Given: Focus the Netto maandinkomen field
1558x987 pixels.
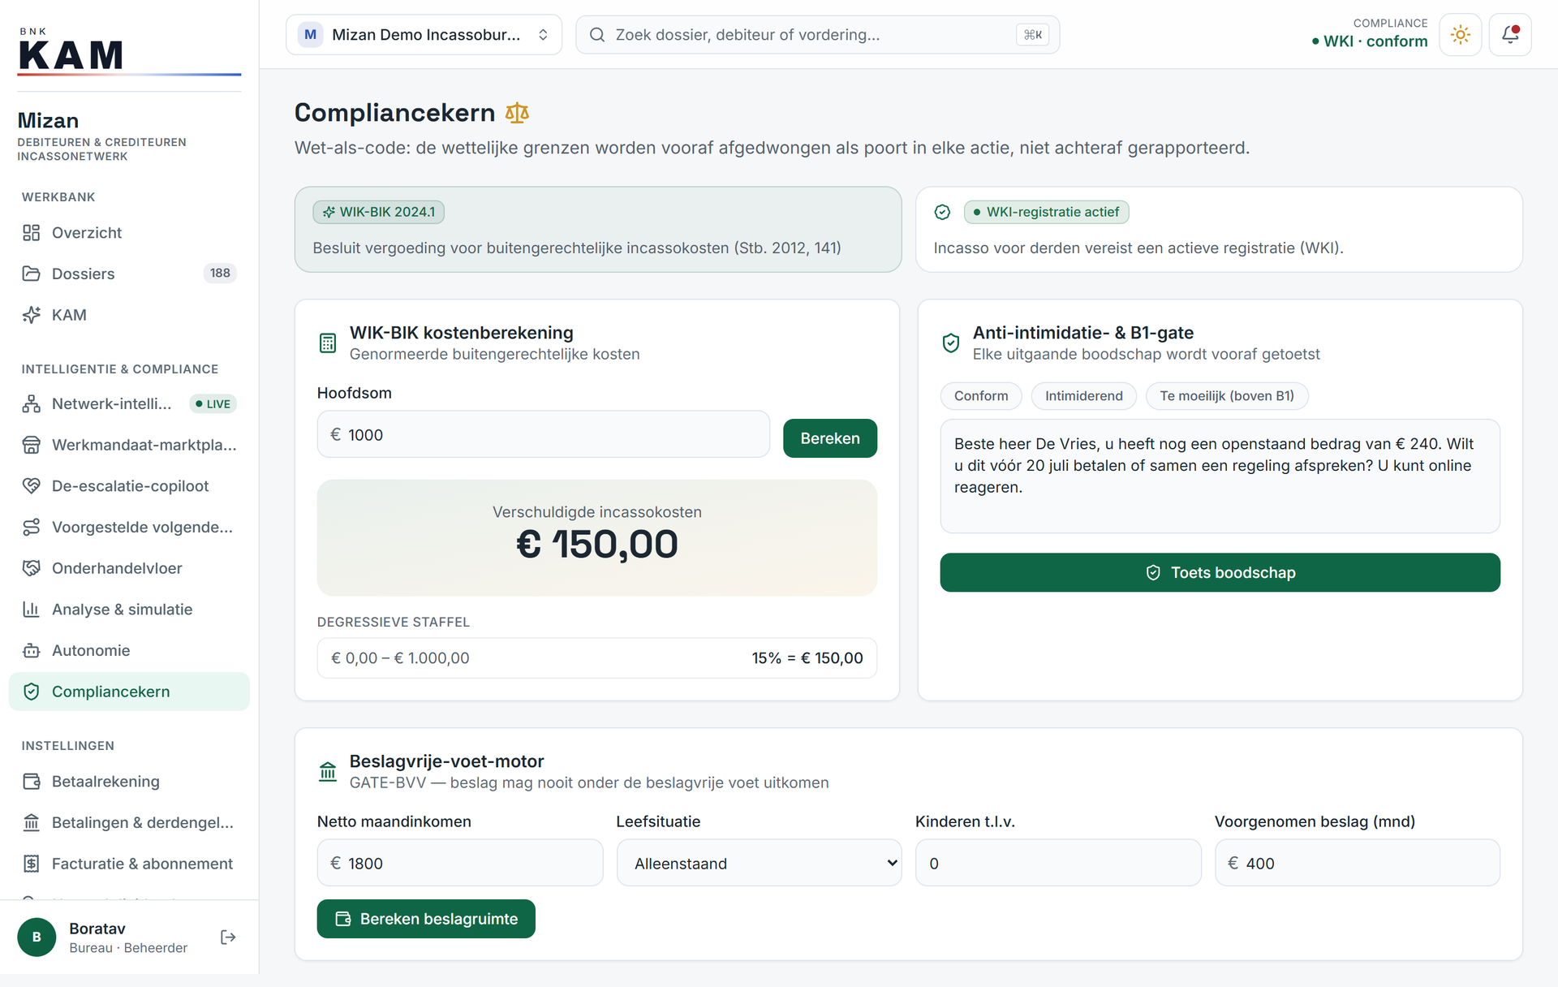Looking at the screenshot, I should point(460,863).
